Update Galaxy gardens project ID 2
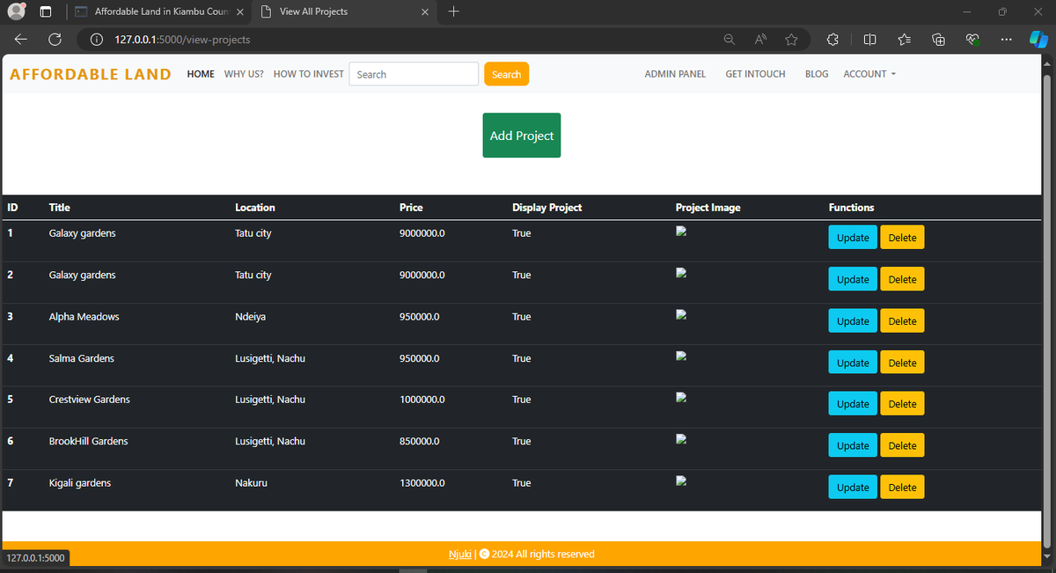 [x=853, y=279]
